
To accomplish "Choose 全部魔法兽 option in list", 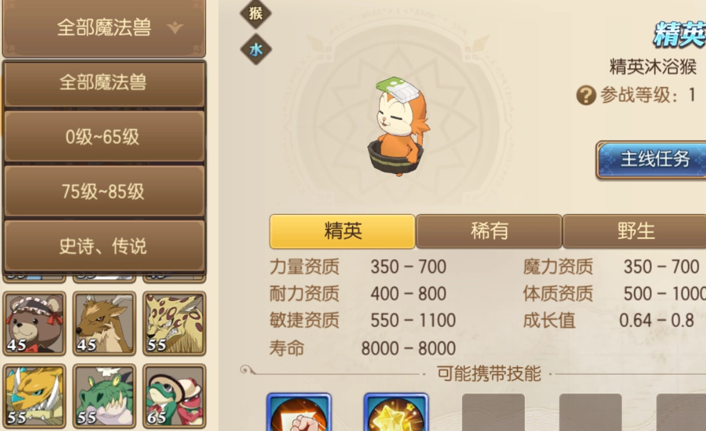I will pyautogui.click(x=104, y=82).
